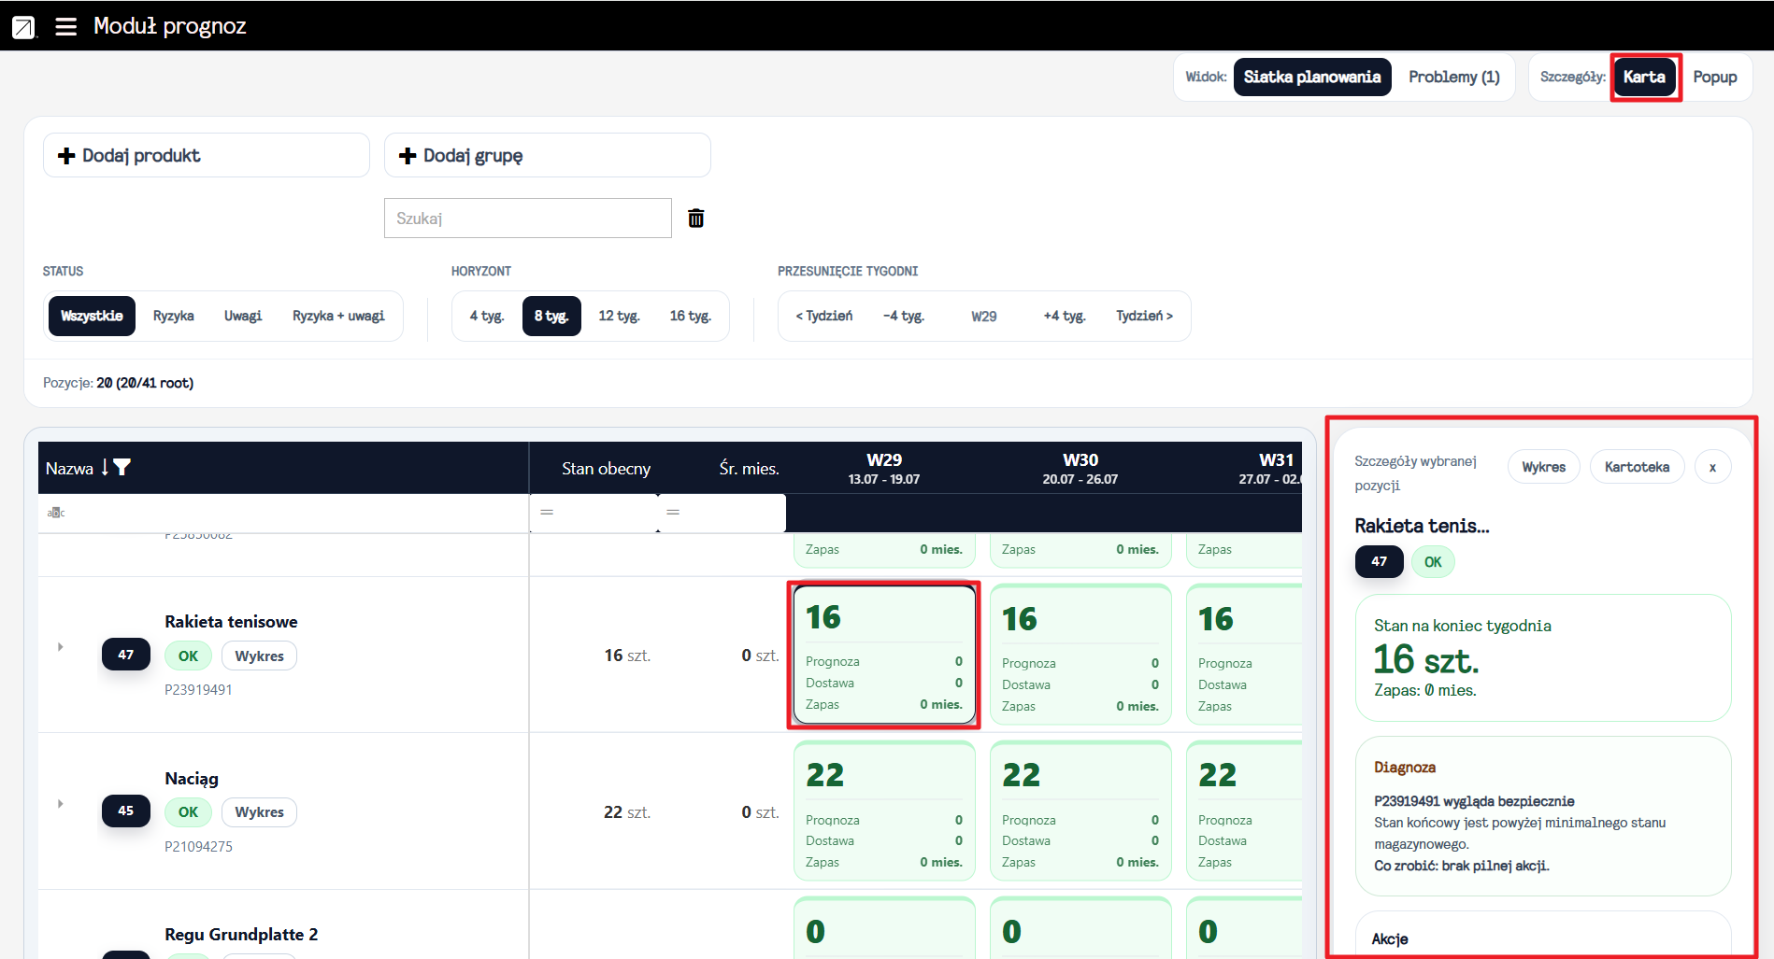Filter status by Wszystkie

(92, 316)
